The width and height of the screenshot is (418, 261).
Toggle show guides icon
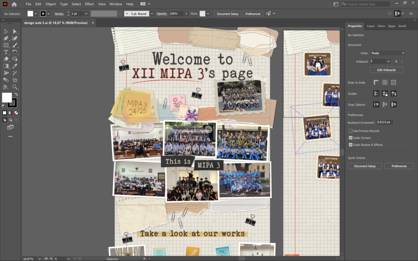376,93
